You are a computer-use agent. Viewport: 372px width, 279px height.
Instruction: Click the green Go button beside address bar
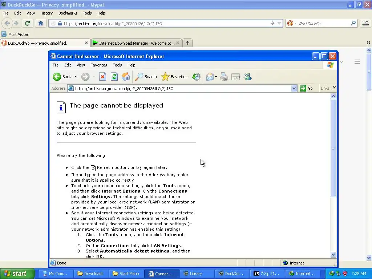pos(306,88)
